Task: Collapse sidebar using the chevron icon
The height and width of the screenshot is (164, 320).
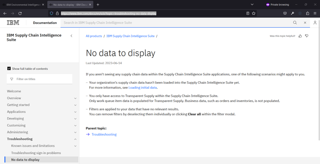Action: (71, 36)
